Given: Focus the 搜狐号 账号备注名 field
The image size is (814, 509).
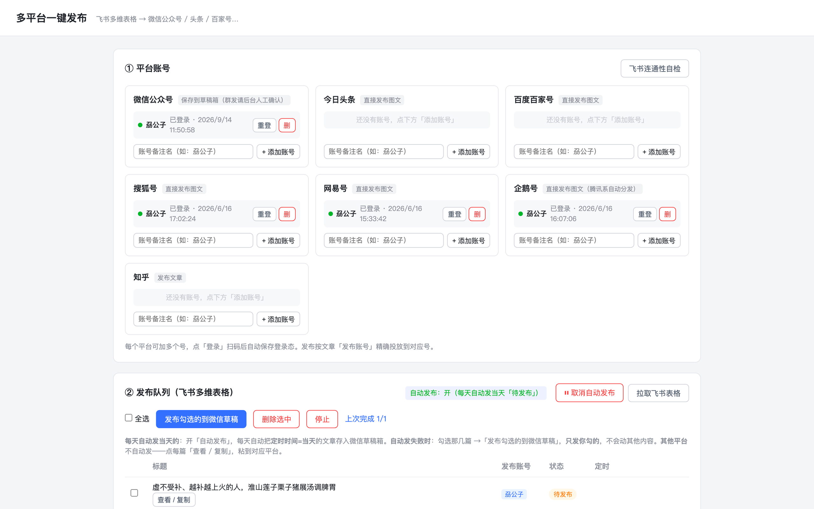Looking at the screenshot, I should coord(193,241).
